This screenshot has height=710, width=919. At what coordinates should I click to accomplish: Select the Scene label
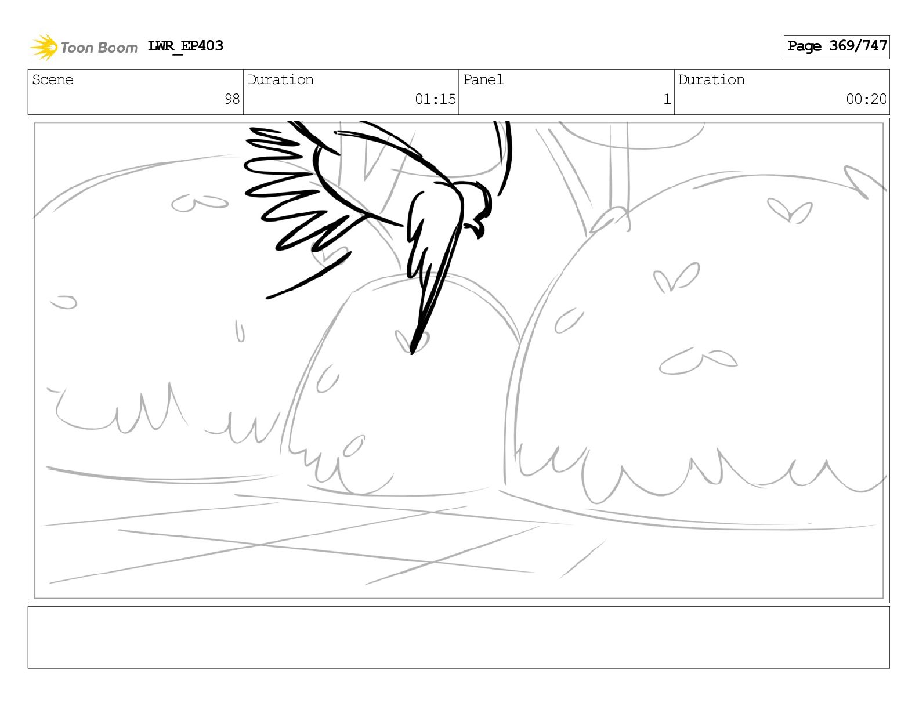click(x=53, y=79)
